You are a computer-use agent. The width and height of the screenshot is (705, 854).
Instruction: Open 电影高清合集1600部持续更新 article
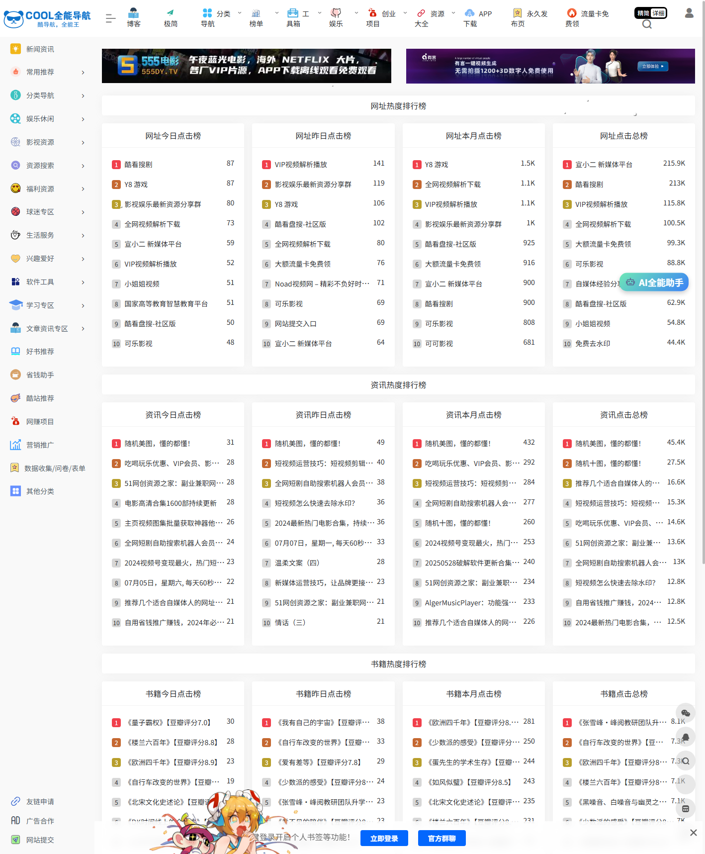(x=171, y=503)
